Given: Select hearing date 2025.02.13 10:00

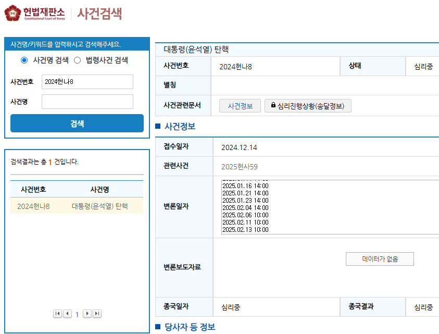Looking at the screenshot, I should [x=245, y=229].
